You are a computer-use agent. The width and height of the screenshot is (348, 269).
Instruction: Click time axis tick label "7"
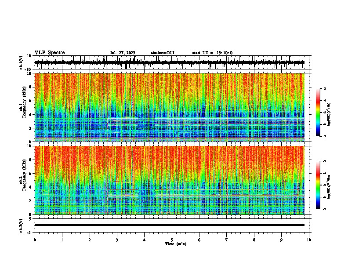pos(227,240)
